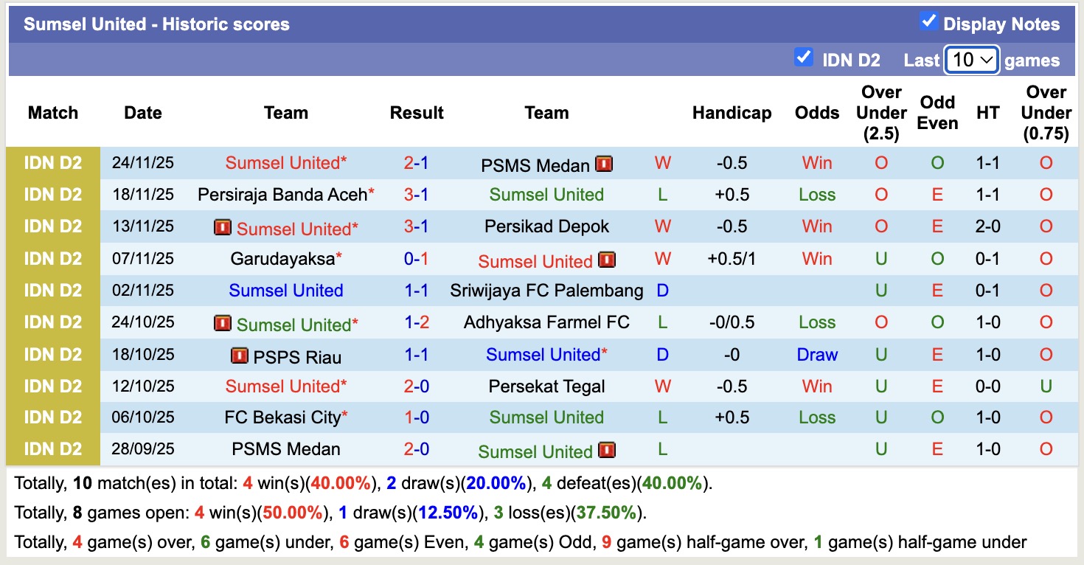The image size is (1084, 565).
Task: Open the 1-1 score of the PSPS Riau match
Action: coord(416,355)
